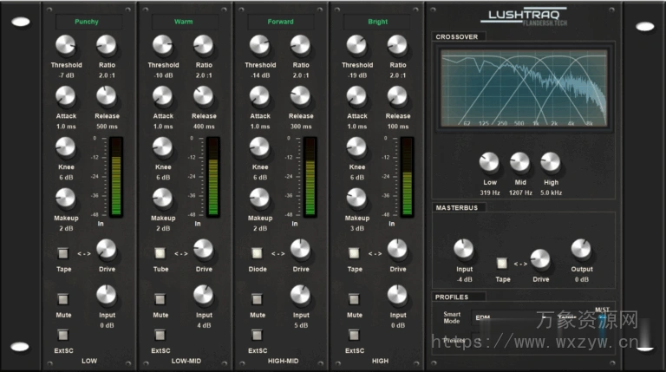
Task: Click the HIGH band Ratio knob
Action: (x=396, y=45)
